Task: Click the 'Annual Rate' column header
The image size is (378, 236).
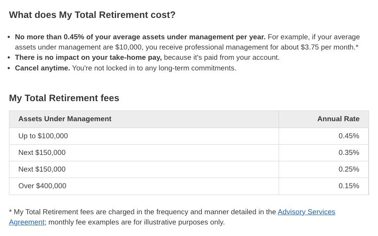Action: coord(338,119)
